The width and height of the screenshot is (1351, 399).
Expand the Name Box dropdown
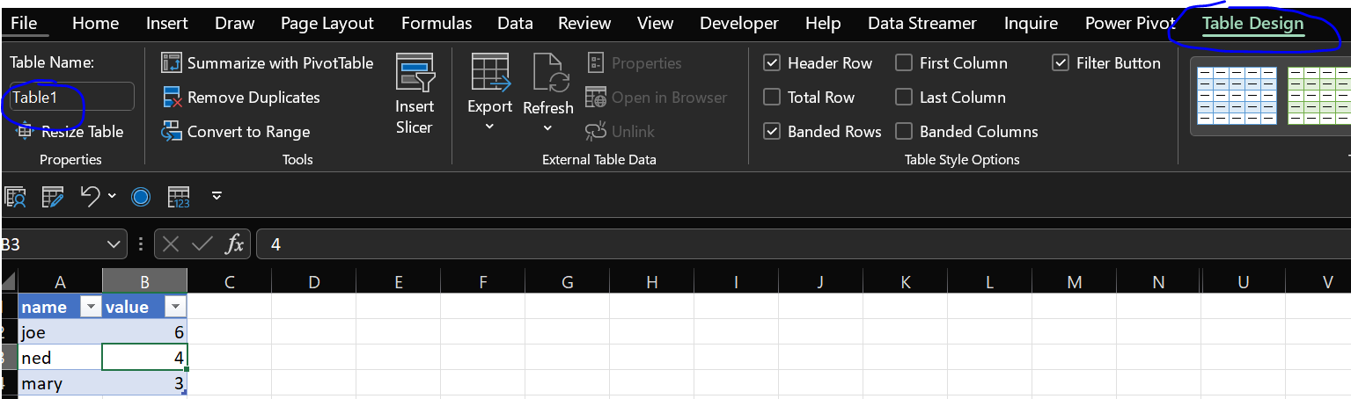114,244
